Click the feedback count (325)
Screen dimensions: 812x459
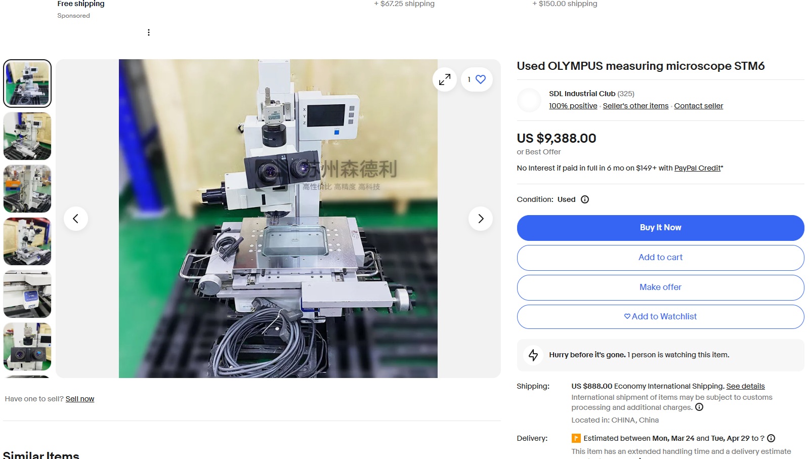point(626,94)
